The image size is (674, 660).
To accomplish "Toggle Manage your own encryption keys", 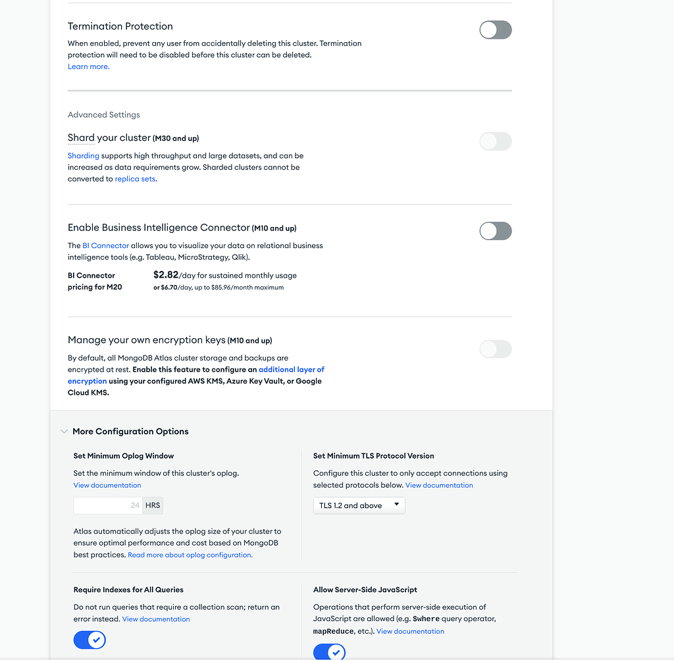I will click(x=495, y=349).
